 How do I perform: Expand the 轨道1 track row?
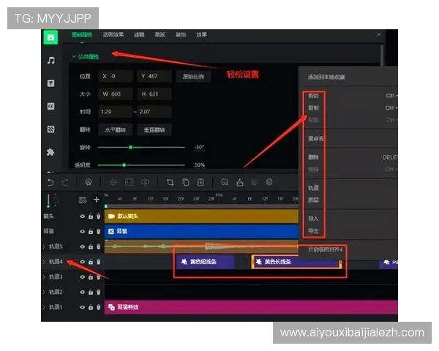(44, 307)
